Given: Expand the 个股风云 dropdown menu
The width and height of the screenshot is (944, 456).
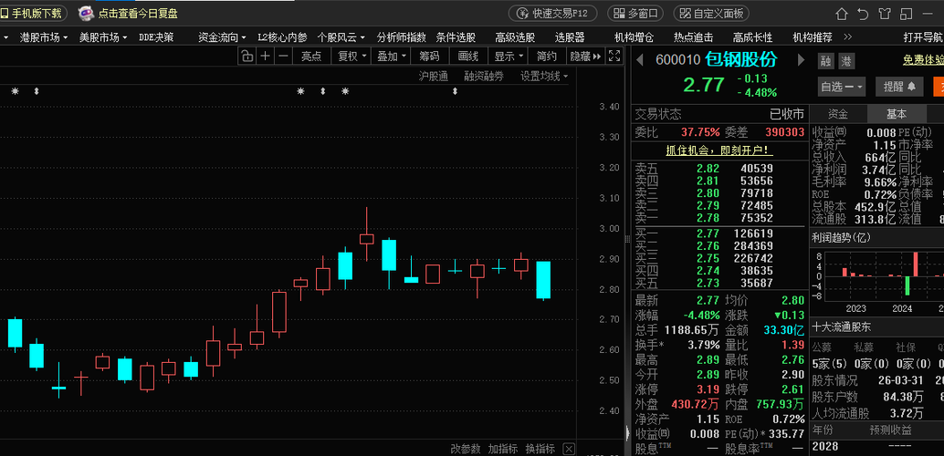Looking at the screenshot, I should point(341,37).
